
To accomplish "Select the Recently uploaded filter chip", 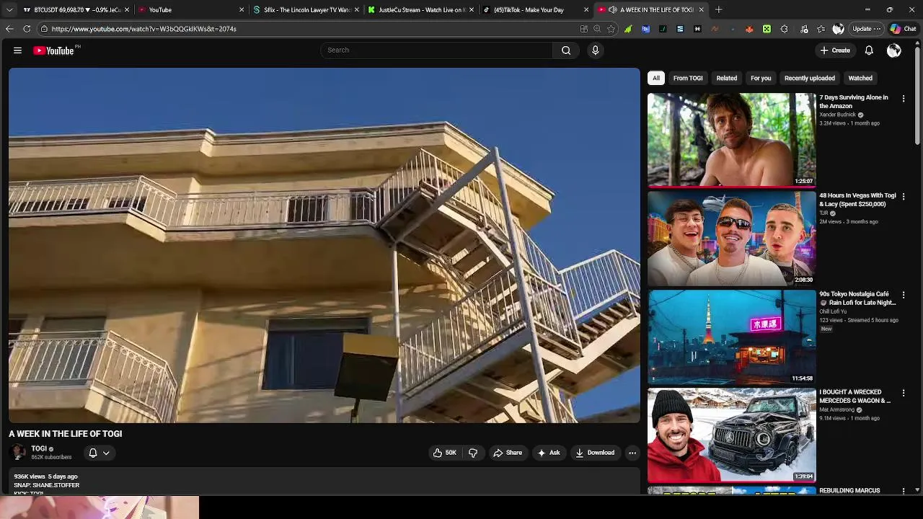I will click(x=810, y=78).
